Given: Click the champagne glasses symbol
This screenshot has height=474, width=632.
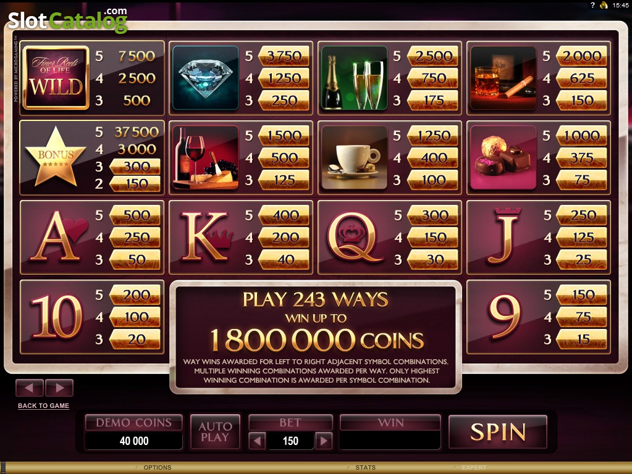Looking at the screenshot, I should [x=354, y=78].
